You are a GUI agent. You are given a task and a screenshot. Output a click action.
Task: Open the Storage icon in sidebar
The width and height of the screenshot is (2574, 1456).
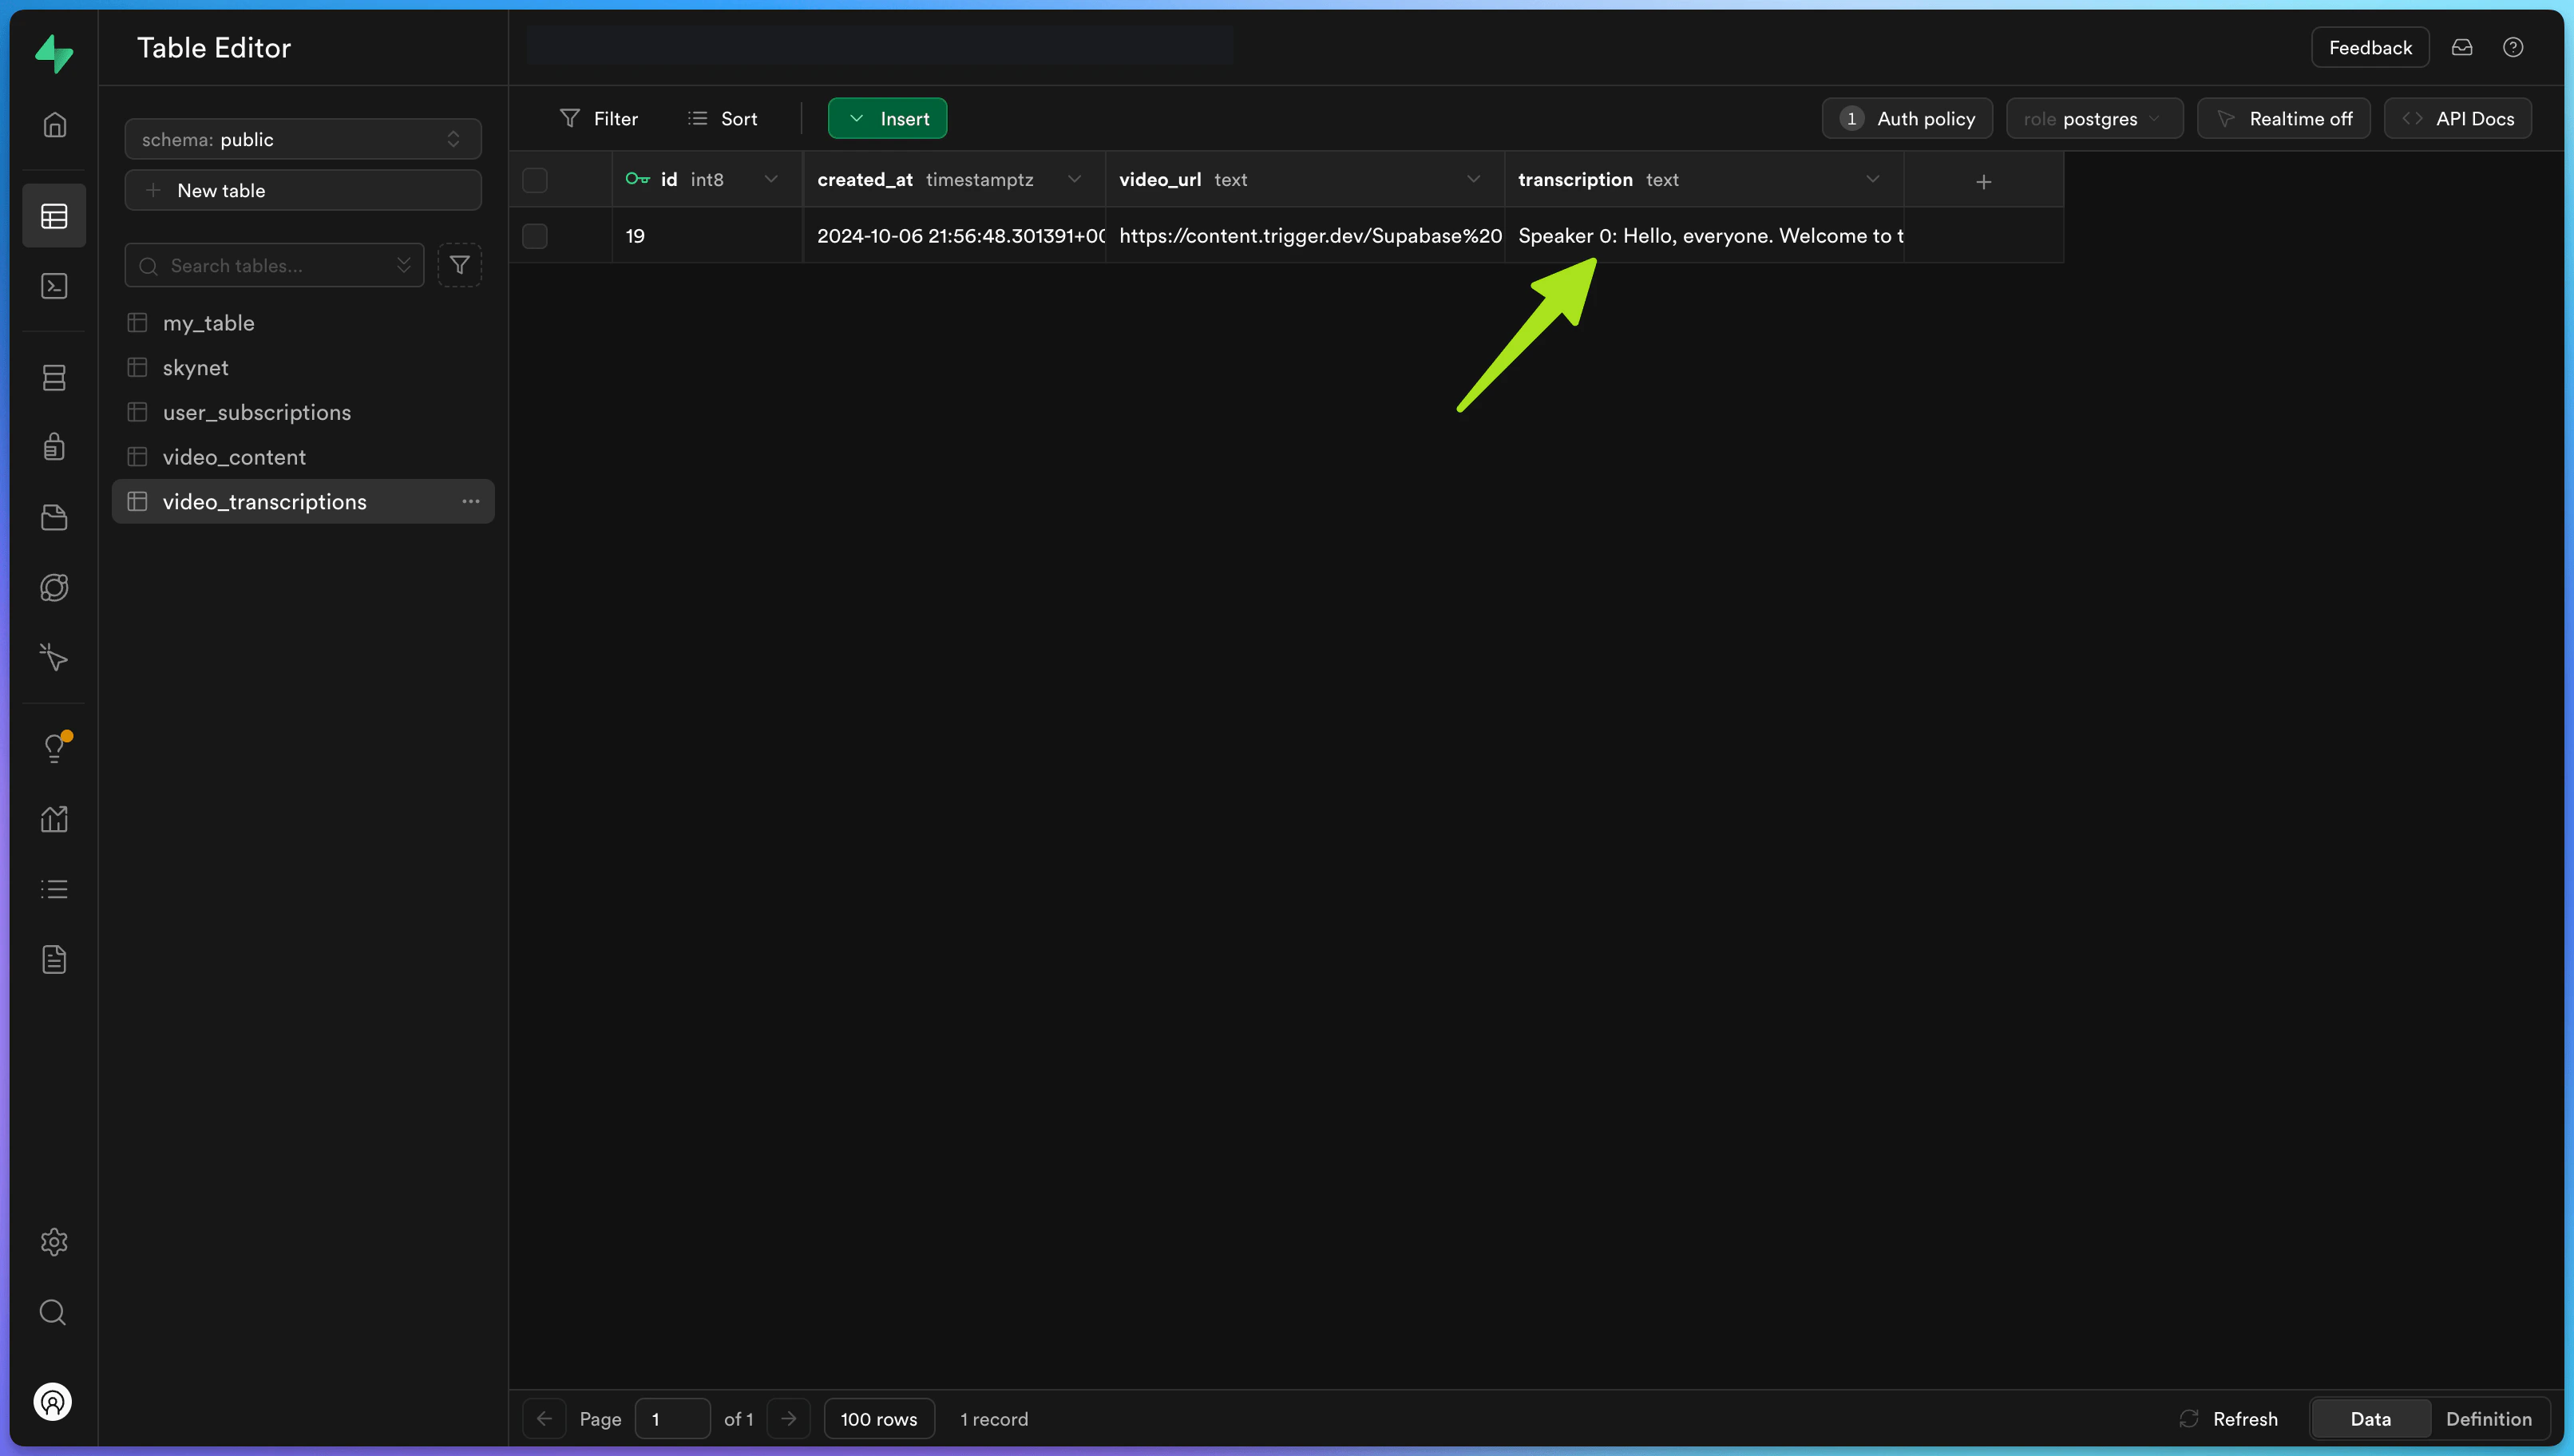click(54, 517)
